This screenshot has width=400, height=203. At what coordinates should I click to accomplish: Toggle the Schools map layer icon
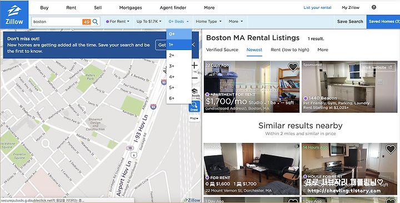click(x=195, y=93)
